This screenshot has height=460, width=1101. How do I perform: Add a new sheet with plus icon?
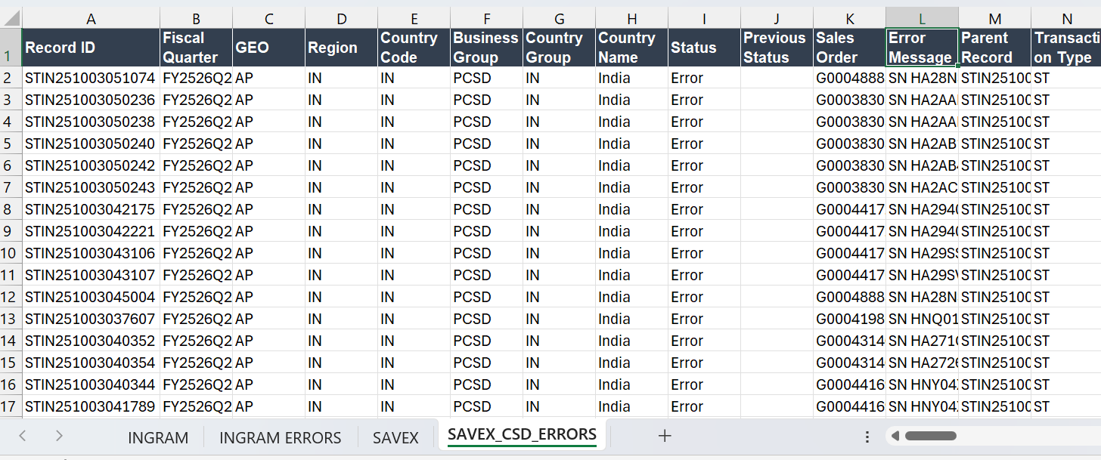(665, 436)
